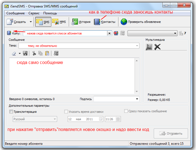Click into the Тема subject field
The width and height of the screenshot is (196, 150).
[x=79, y=46]
